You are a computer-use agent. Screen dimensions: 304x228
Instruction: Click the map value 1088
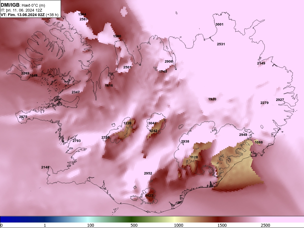[259, 143]
